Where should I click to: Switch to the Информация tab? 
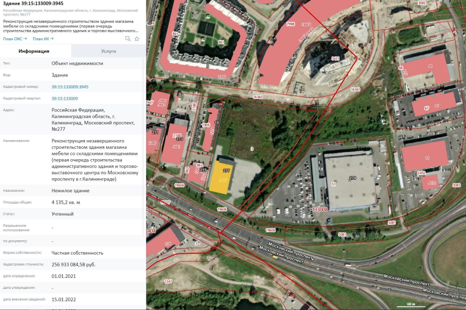click(34, 51)
